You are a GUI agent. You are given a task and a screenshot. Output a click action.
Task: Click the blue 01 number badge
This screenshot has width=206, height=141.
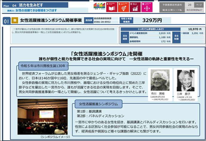coord(7,21)
